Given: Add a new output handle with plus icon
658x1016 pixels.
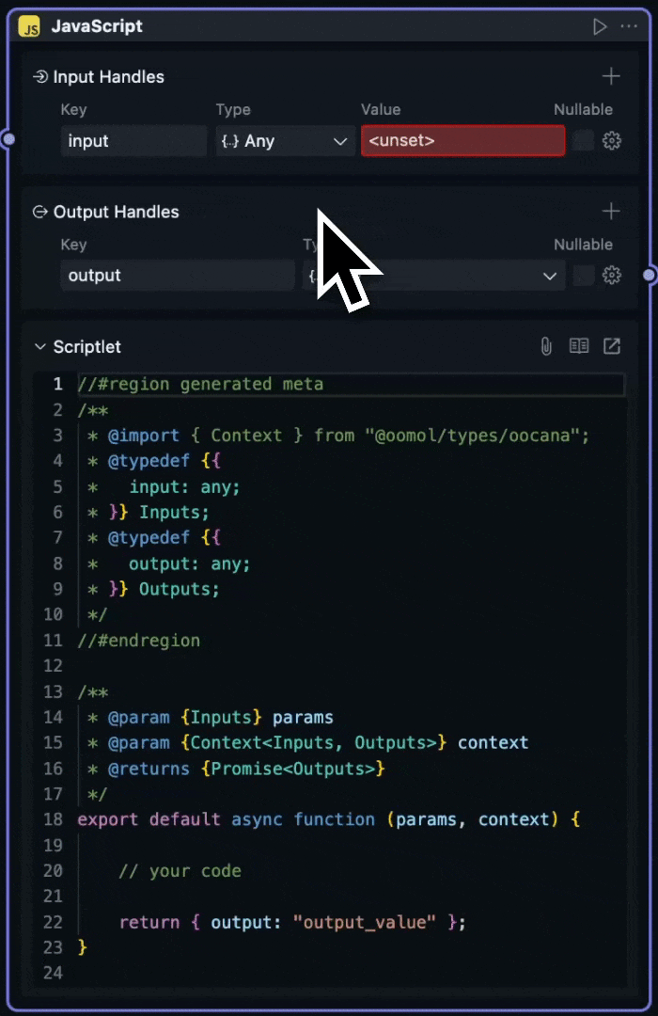Looking at the screenshot, I should [611, 212].
